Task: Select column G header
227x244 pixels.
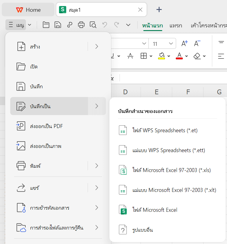Action: tap(219, 92)
